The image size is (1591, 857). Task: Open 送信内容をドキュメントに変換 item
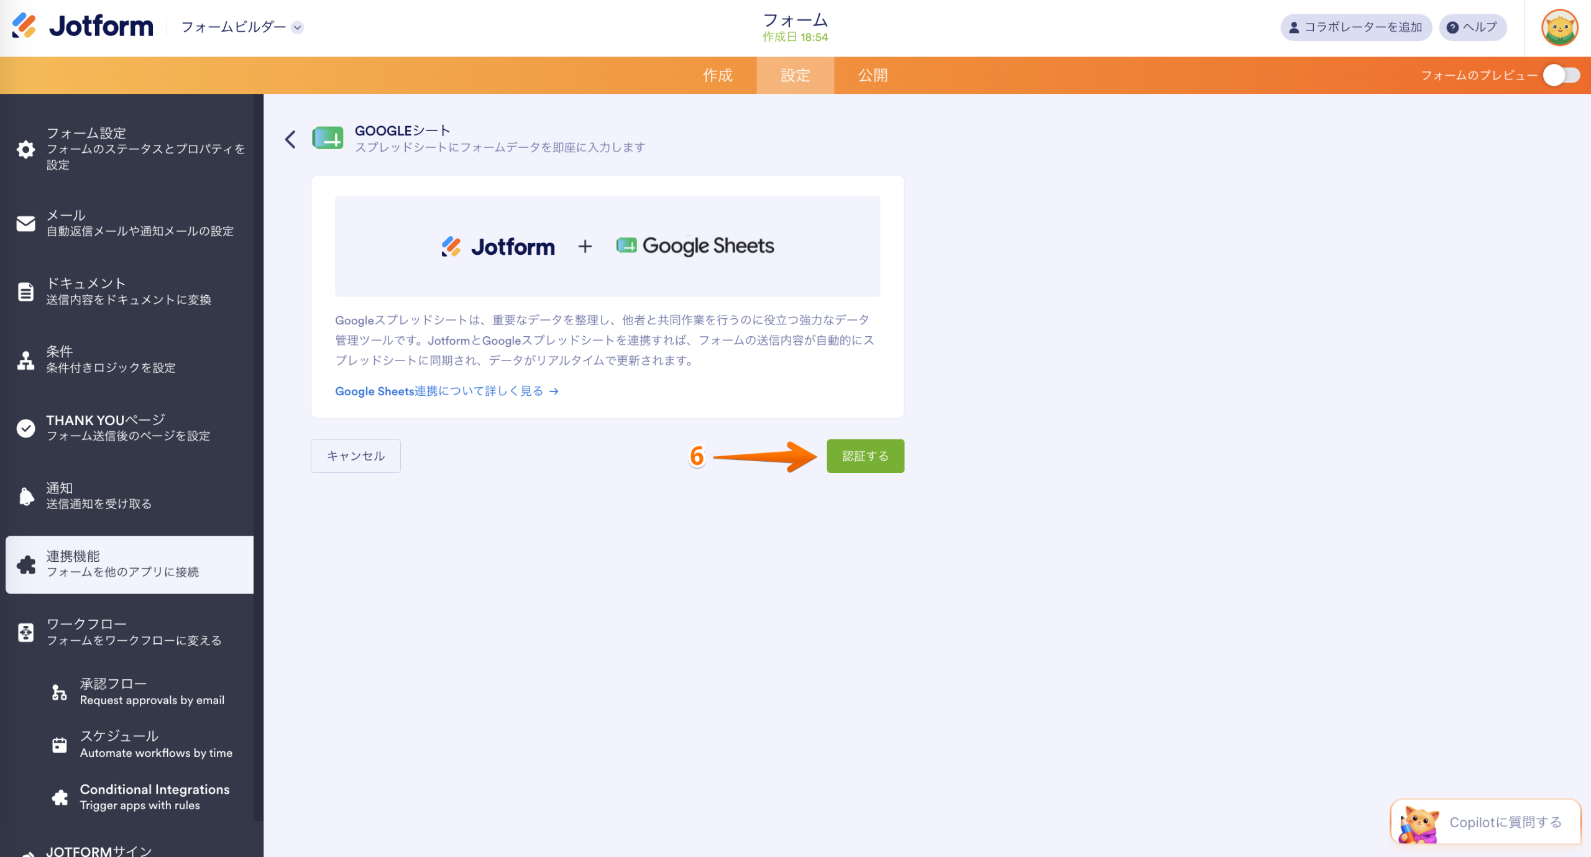pyautogui.click(x=129, y=291)
